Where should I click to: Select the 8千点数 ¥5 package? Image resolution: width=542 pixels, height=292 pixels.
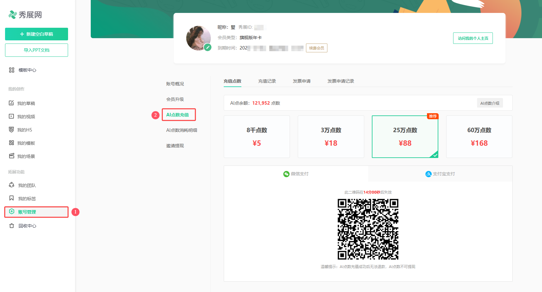tap(257, 137)
